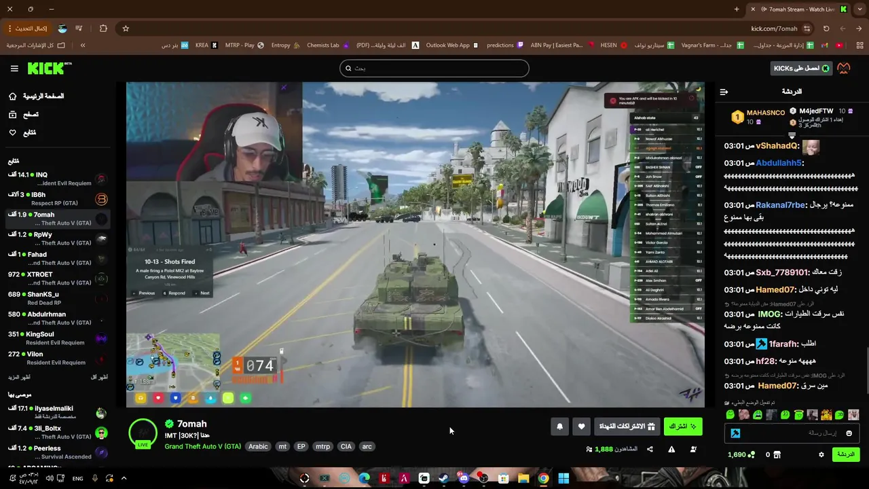Select the mtrp stream tag
This screenshot has height=489, width=869.
(x=322, y=446)
